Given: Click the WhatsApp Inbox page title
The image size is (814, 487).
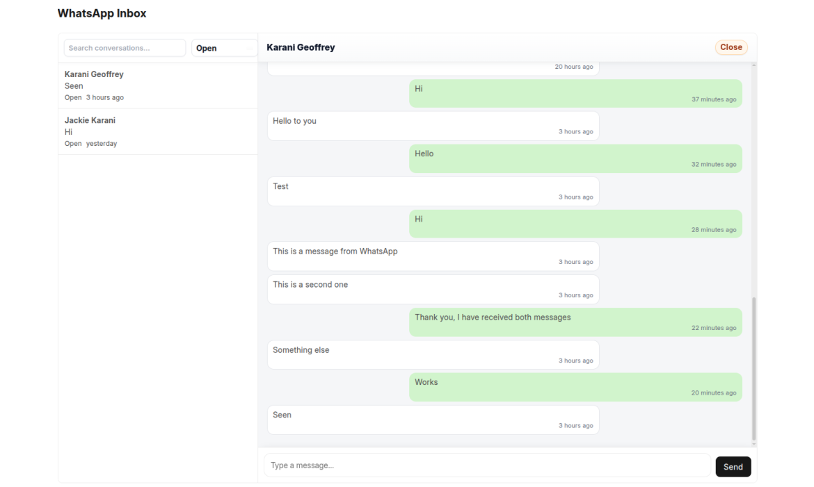Looking at the screenshot, I should click(102, 13).
